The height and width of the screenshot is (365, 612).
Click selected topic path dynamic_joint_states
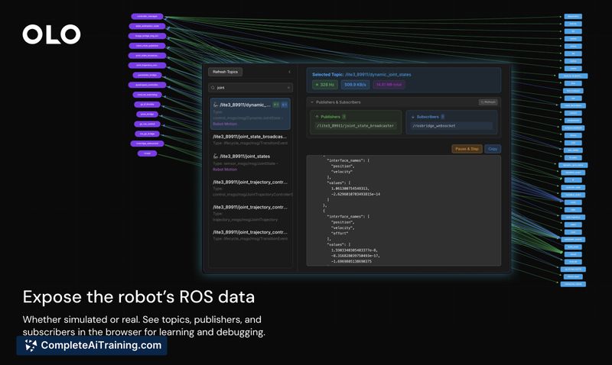pos(378,74)
